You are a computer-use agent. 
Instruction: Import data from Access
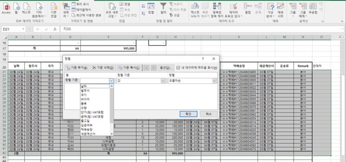point(6,8)
